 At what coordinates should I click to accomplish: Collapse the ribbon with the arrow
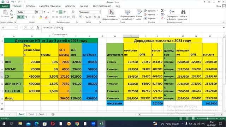pyautogui.click(x=224, y=22)
